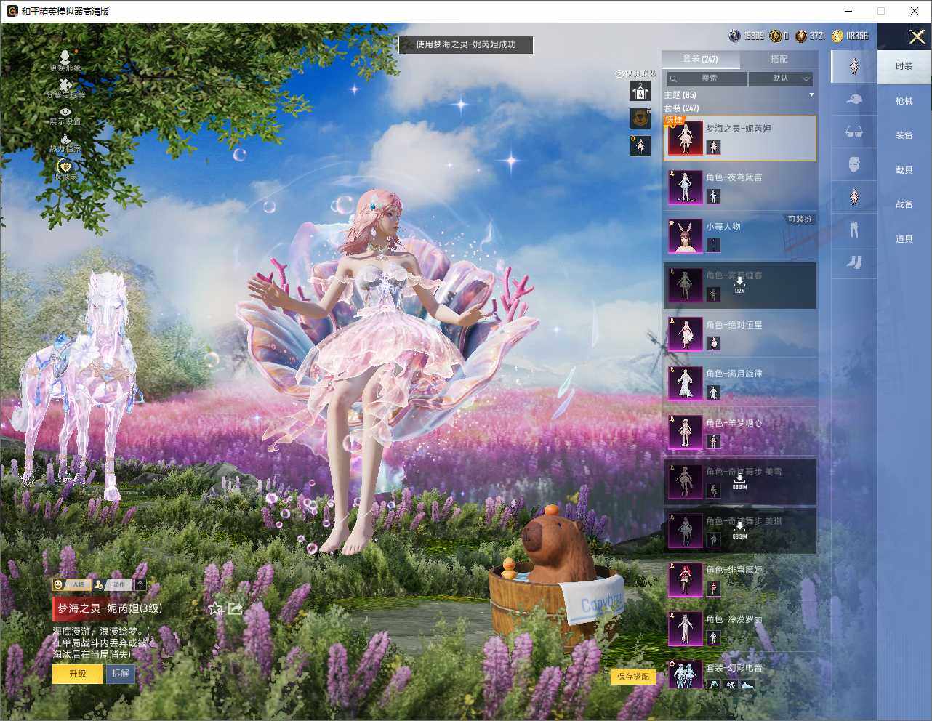Click the 保存搭配 save outfit button

coord(633,677)
